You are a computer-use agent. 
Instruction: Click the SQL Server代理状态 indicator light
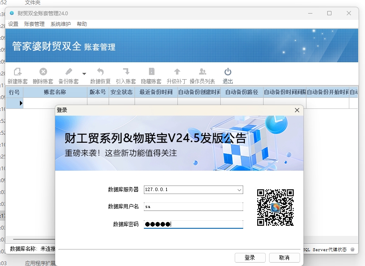click(x=352, y=249)
